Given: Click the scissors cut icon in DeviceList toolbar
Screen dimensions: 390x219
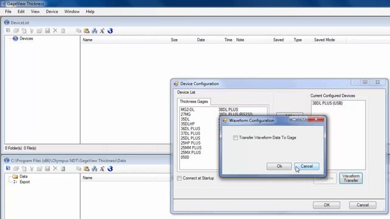Looking at the screenshot, I should point(32,30).
